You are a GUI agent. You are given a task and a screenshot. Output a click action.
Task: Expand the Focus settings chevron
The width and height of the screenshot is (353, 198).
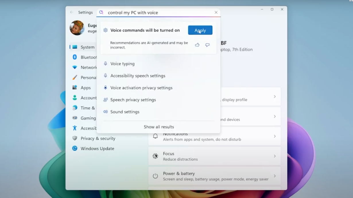pyautogui.click(x=275, y=156)
